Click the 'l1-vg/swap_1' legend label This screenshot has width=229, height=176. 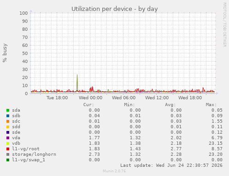(x=29, y=160)
